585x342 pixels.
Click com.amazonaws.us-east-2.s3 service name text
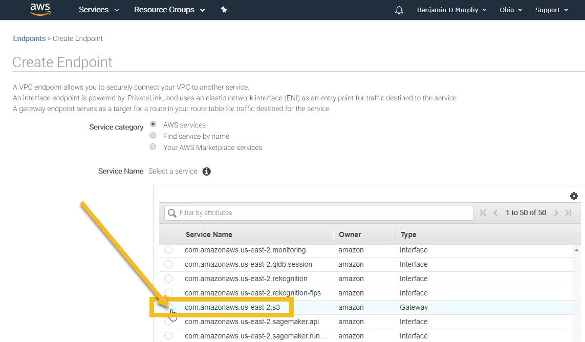(x=232, y=307)
